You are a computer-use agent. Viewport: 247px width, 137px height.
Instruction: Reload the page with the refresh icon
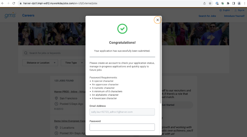coord(14,3)
